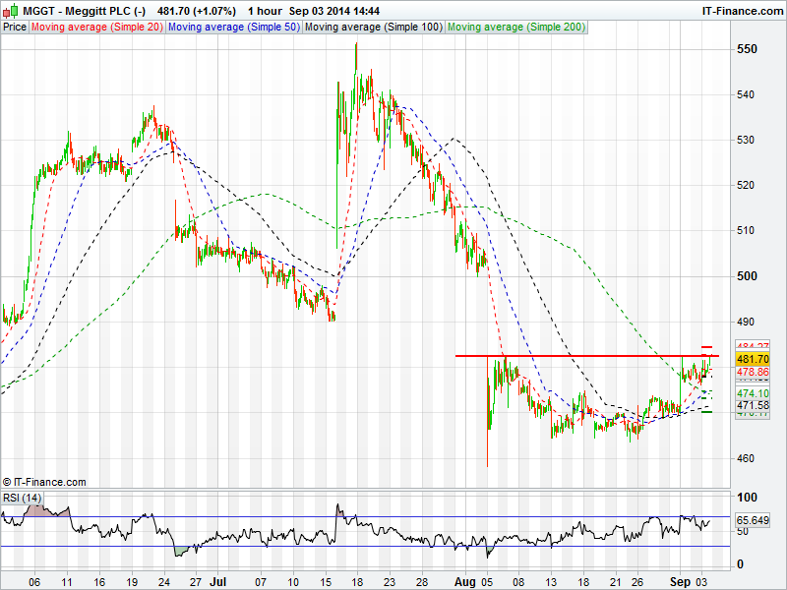Click the Jul label on the time axis

[x=218, y=580]
